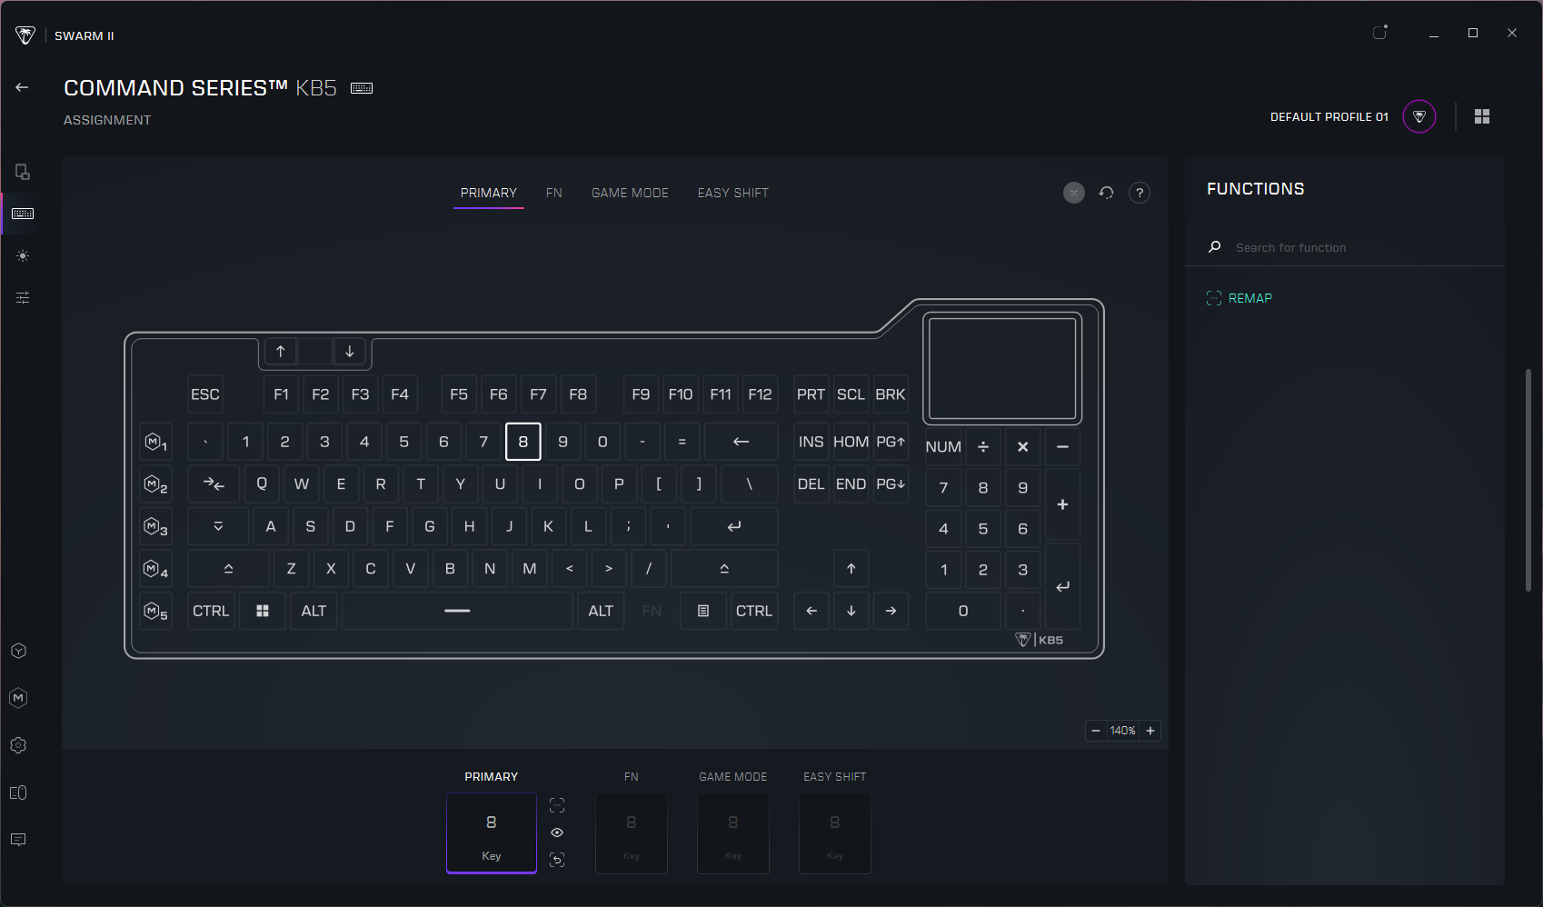1543x907 pixels.
Task: Select the spacebar key
Action: tap(457, 611)
